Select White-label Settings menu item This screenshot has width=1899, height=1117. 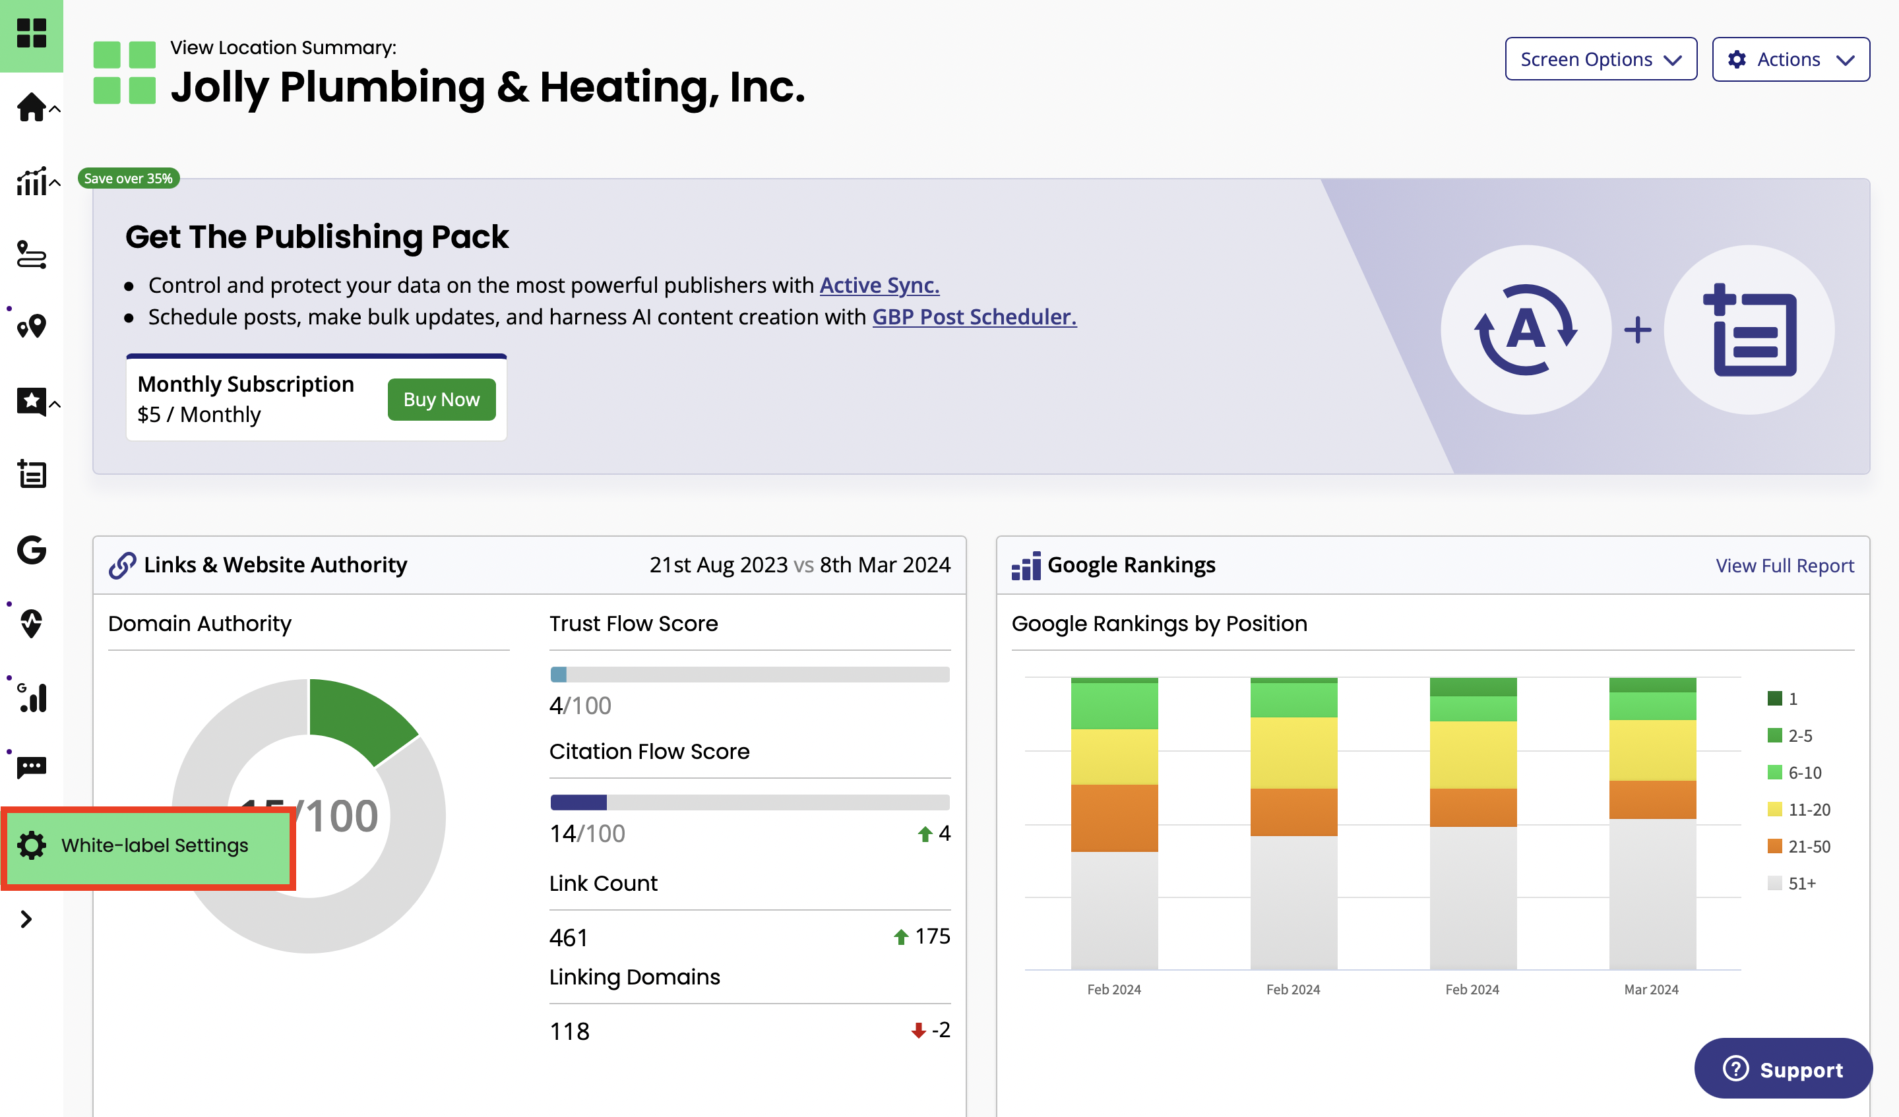(x=148, y=846)
